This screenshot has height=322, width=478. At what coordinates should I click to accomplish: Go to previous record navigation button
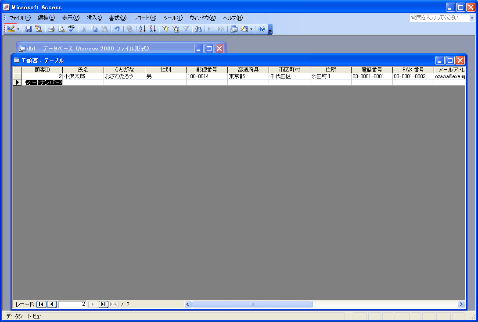[52, 304]
